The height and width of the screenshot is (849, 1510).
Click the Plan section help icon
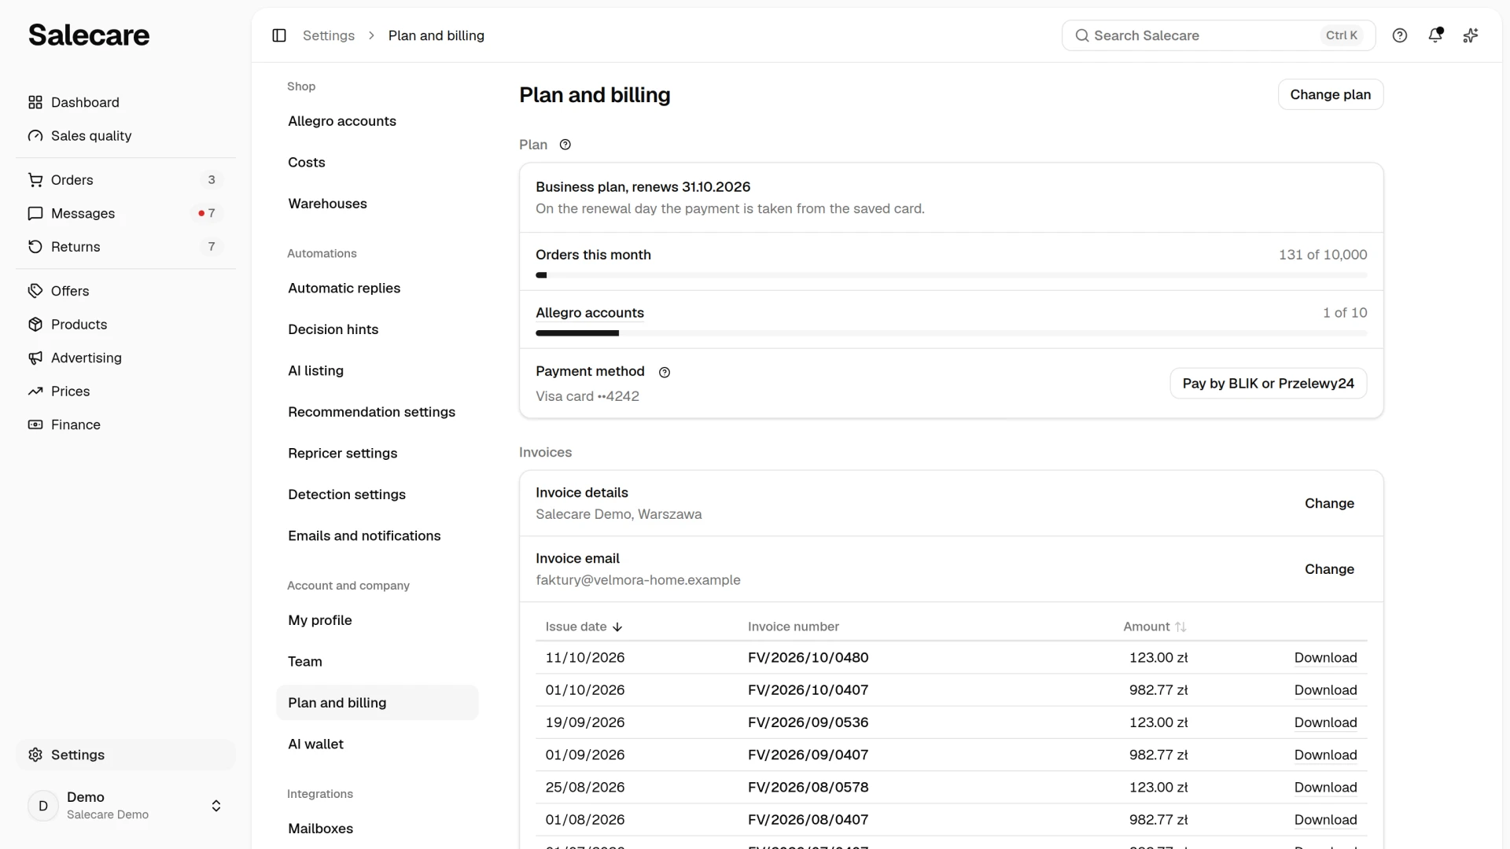(x=565, y=145)
